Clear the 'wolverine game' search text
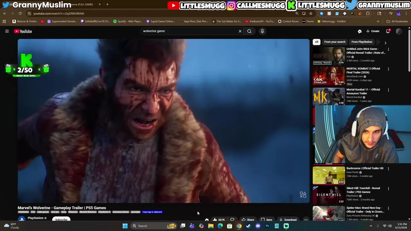Screen dimensions: 411x231 click(x=240, y=31)
